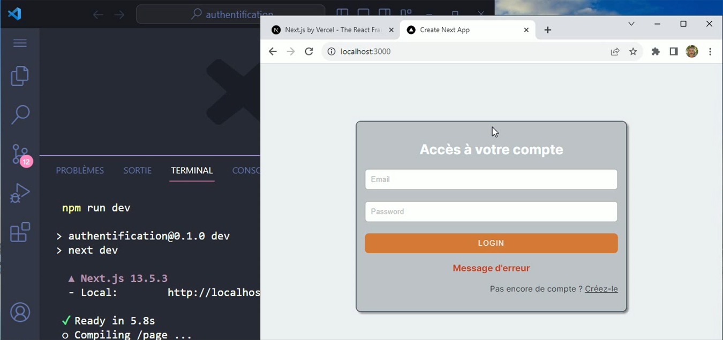Toggle the bookmark star for this page
Screen dimensions: 723x340
pyautogui.click(x=633, y=51)
